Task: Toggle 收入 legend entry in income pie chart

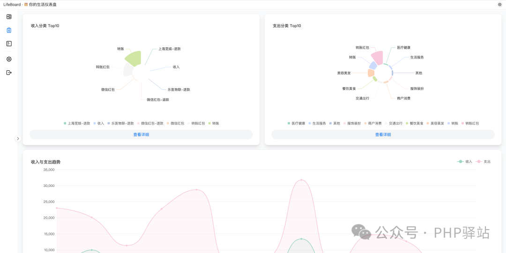Action: pyautogui.click(x=99, y=123)
